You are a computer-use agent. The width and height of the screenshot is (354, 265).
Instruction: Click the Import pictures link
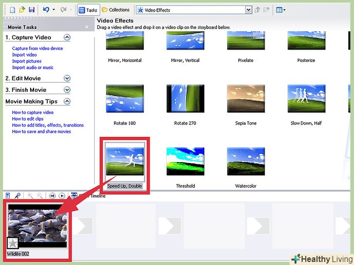click(x=27, y=61)
